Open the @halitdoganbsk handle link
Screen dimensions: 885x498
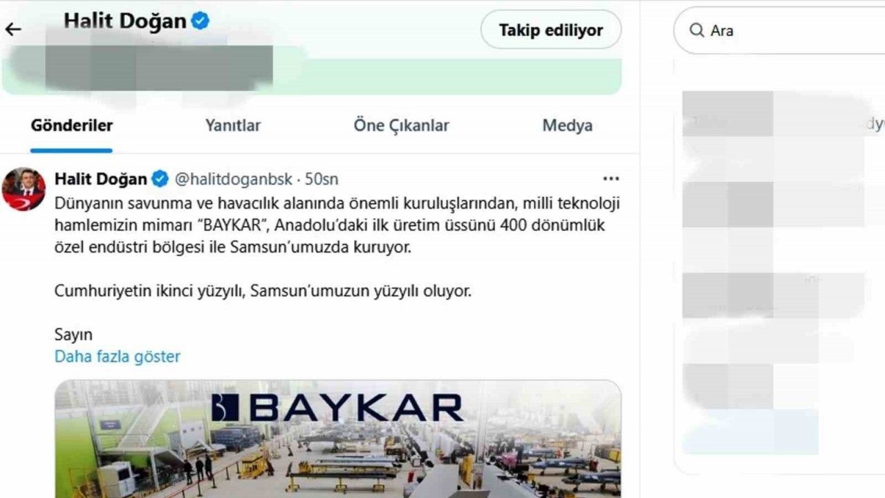click(234, 179)
